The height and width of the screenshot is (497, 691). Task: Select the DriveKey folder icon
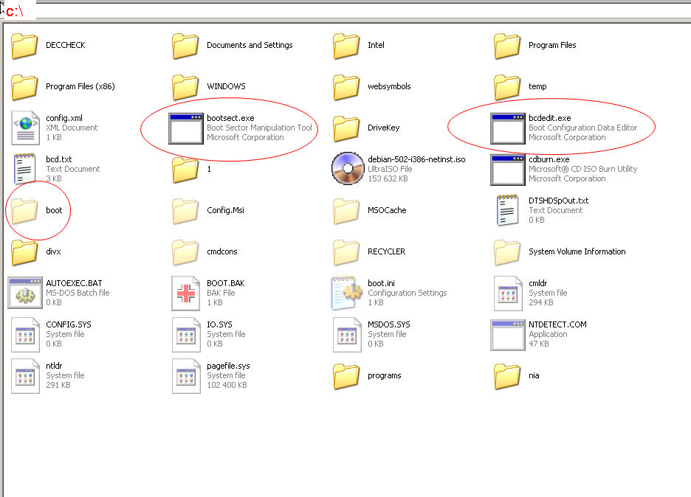[x=346, y=128]
